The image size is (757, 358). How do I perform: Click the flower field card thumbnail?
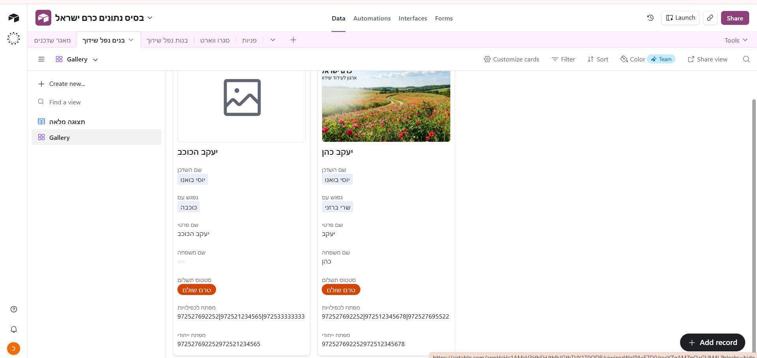coord(386,106)
